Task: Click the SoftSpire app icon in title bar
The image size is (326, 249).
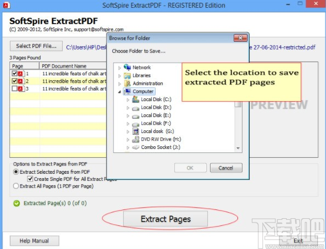Action: point(6,5)
